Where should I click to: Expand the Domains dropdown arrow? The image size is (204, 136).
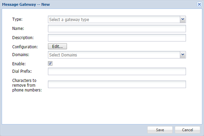click(x=183, y=55)
